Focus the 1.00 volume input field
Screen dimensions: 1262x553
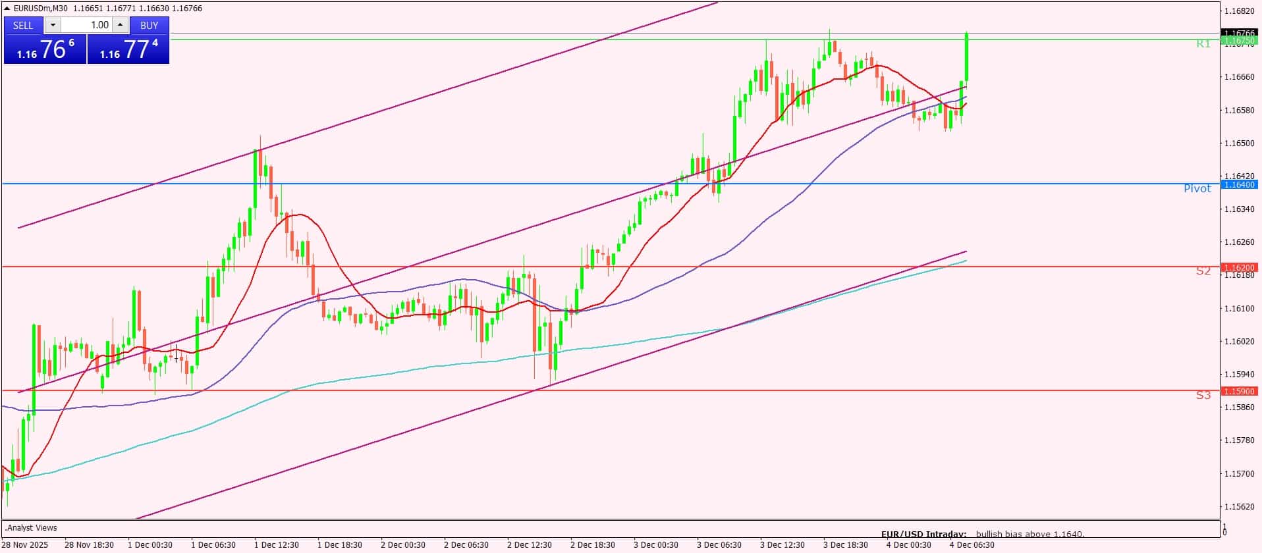coord(87,25)
